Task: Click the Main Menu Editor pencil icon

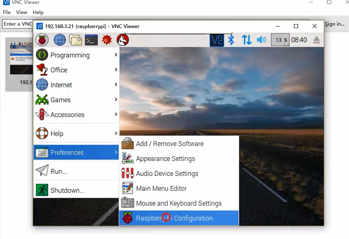Action: click(127, 188)
